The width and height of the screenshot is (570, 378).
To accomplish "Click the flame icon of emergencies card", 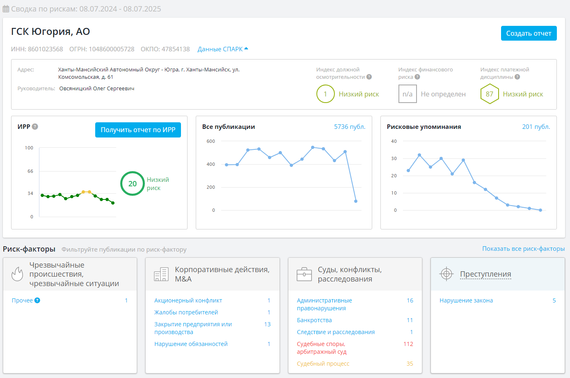I will click(17, 274).
